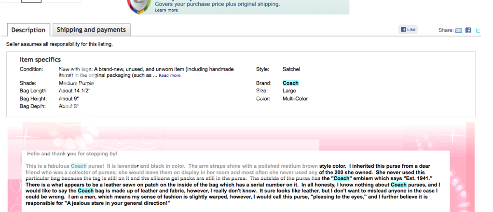The width and height of the screenshot is (493, 212).
Task: Click the Satchel style value
Action: tap(291, 69)
